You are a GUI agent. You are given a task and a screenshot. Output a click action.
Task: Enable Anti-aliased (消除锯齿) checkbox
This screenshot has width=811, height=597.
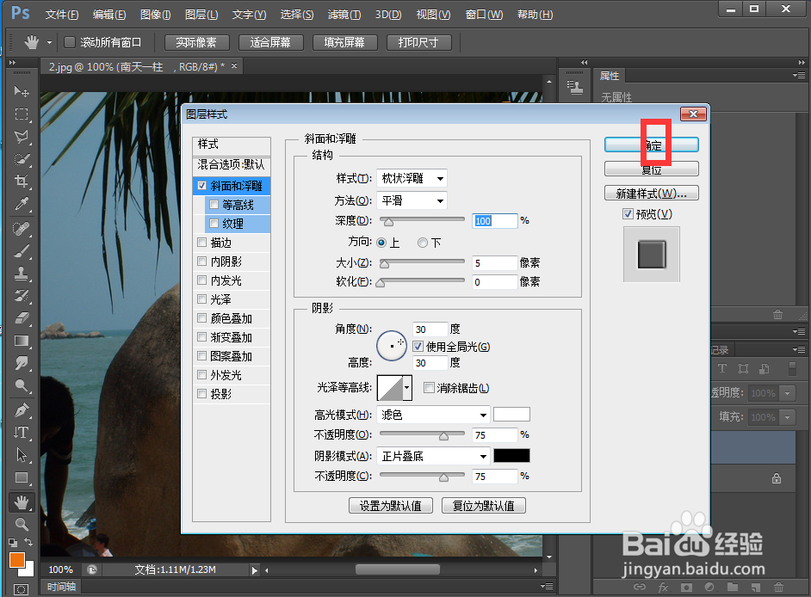tap(429, 388)
